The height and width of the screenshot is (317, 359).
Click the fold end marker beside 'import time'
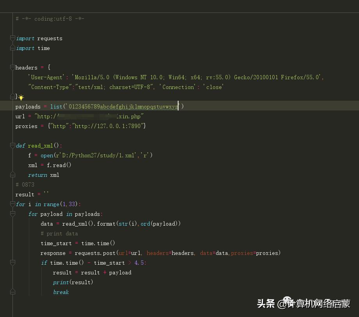[x=13, y=48]
